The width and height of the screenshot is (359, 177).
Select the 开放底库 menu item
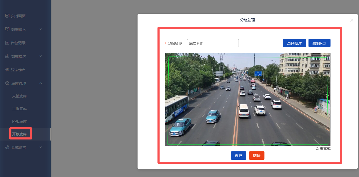tap(19, 134)
